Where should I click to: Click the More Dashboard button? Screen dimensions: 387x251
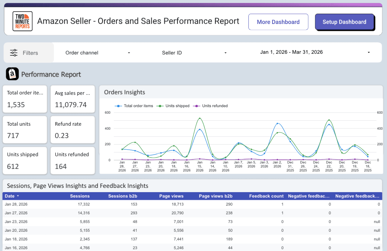(278, 22)
